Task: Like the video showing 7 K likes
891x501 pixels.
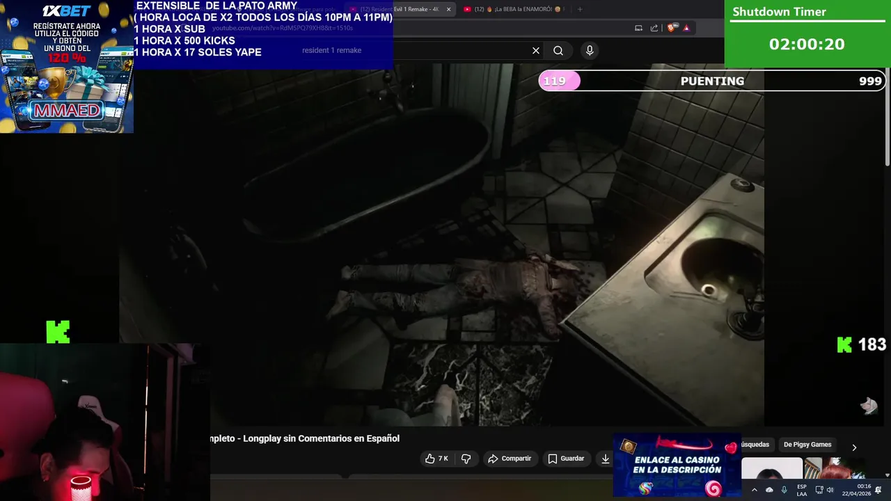Action: tap(436, 459)
